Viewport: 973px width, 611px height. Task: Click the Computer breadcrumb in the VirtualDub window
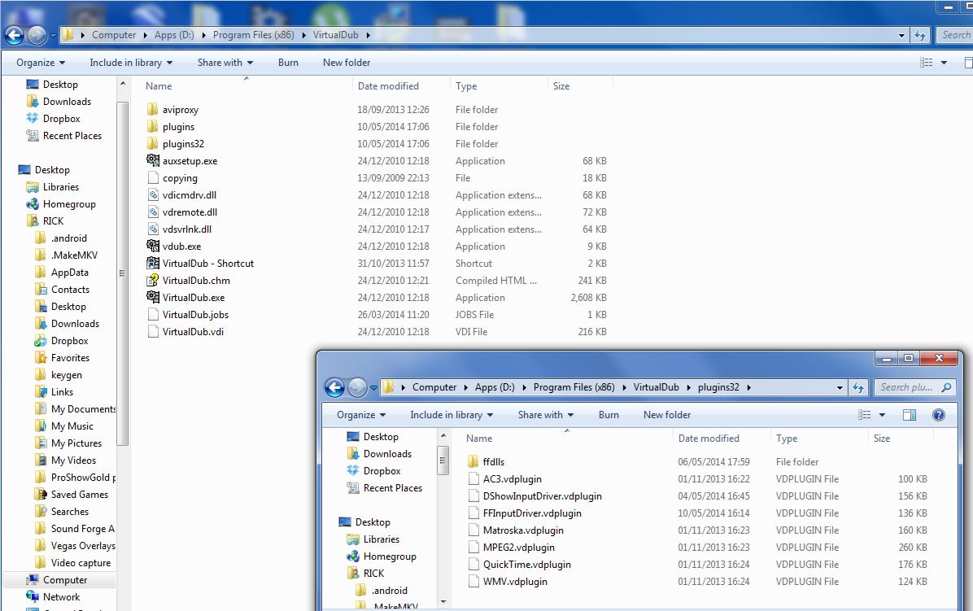point(114,35)
